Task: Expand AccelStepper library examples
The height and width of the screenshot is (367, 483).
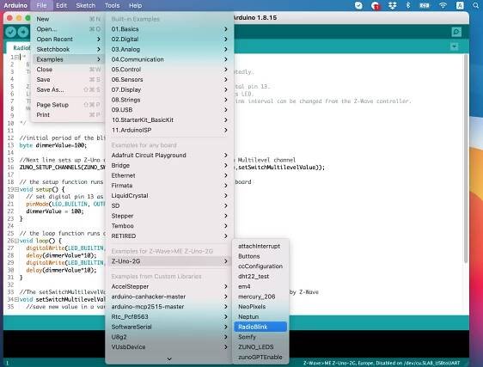Action: pyautogui.click(x=169, y=286)
